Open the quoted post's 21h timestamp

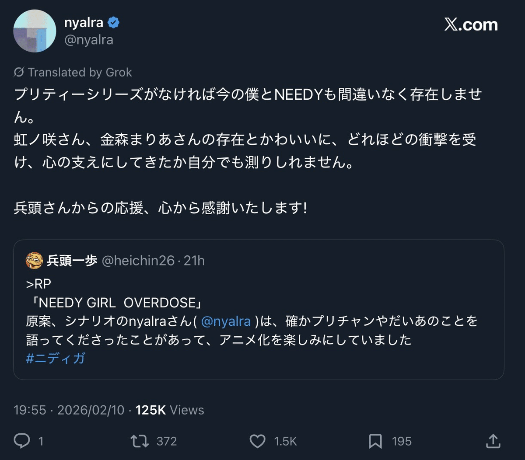[x=194, y=261]
